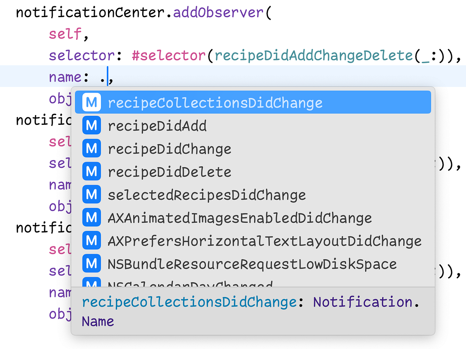Click the M icon beside NSBundleResourceRequestLowDiskSpace
466x349 pixels.
(x=91, y=263)
